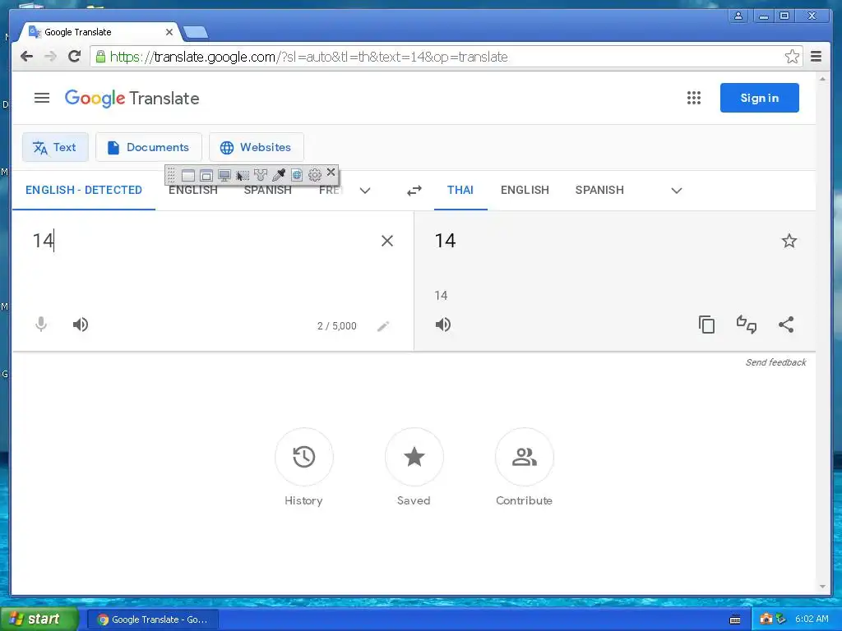This screenshot has height=631, width=842.
Task: Open the Contribute page
Action: tap(524, 457)
